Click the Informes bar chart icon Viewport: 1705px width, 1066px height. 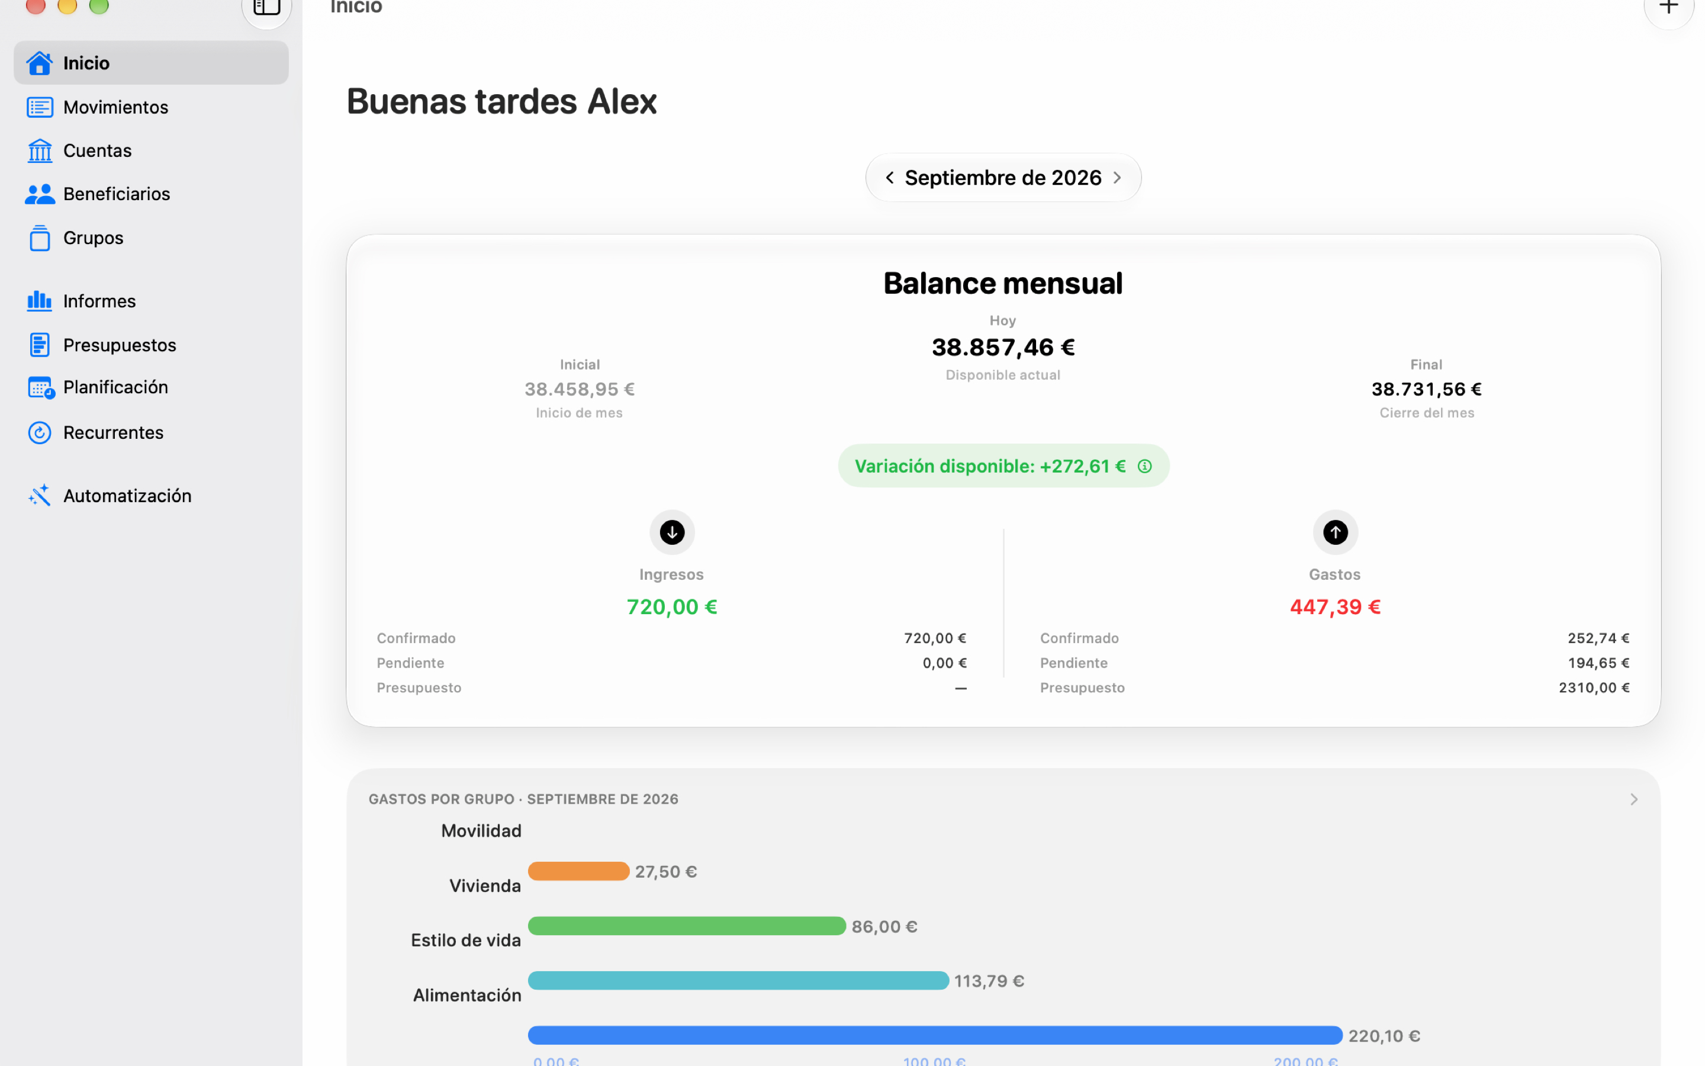click(x=40, y=301)
